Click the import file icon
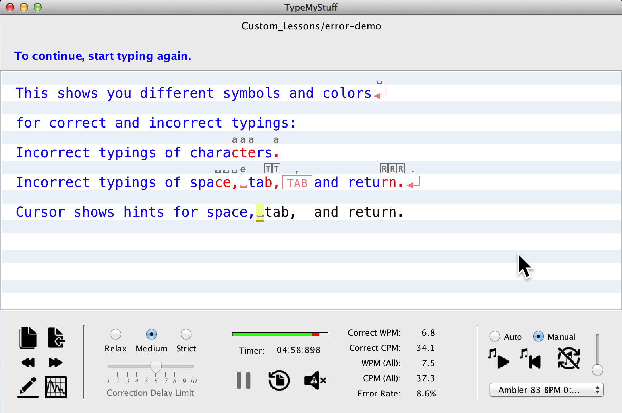This screenshot has width=622, height=413. [x=56, y=337]
